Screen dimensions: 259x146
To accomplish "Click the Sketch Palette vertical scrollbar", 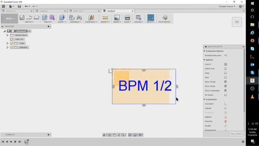I will point(244,80).
